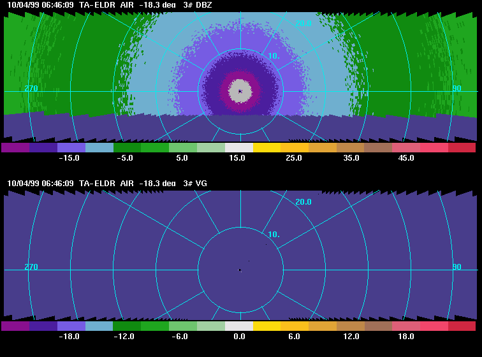The height and width of the screenshot is (357, 482).
Task: Pick the yellow swatch in VG color bar
Action: point(267,326)
